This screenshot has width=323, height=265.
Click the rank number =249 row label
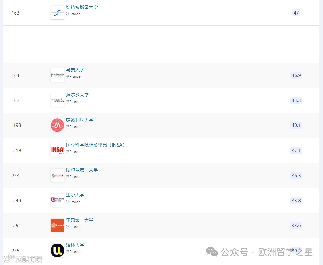15,200
